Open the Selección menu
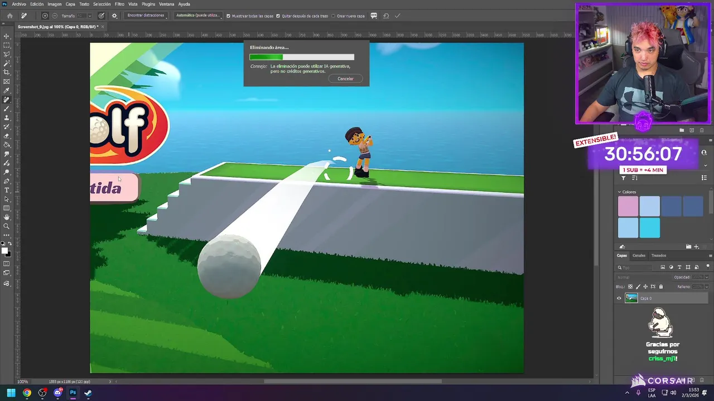The height and width of the screenshot is (401, 714). [x=102, y=4]
